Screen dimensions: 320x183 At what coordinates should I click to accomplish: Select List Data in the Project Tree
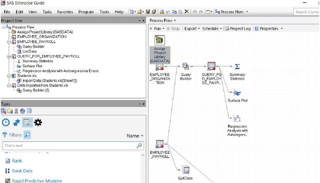click(29, 51)
